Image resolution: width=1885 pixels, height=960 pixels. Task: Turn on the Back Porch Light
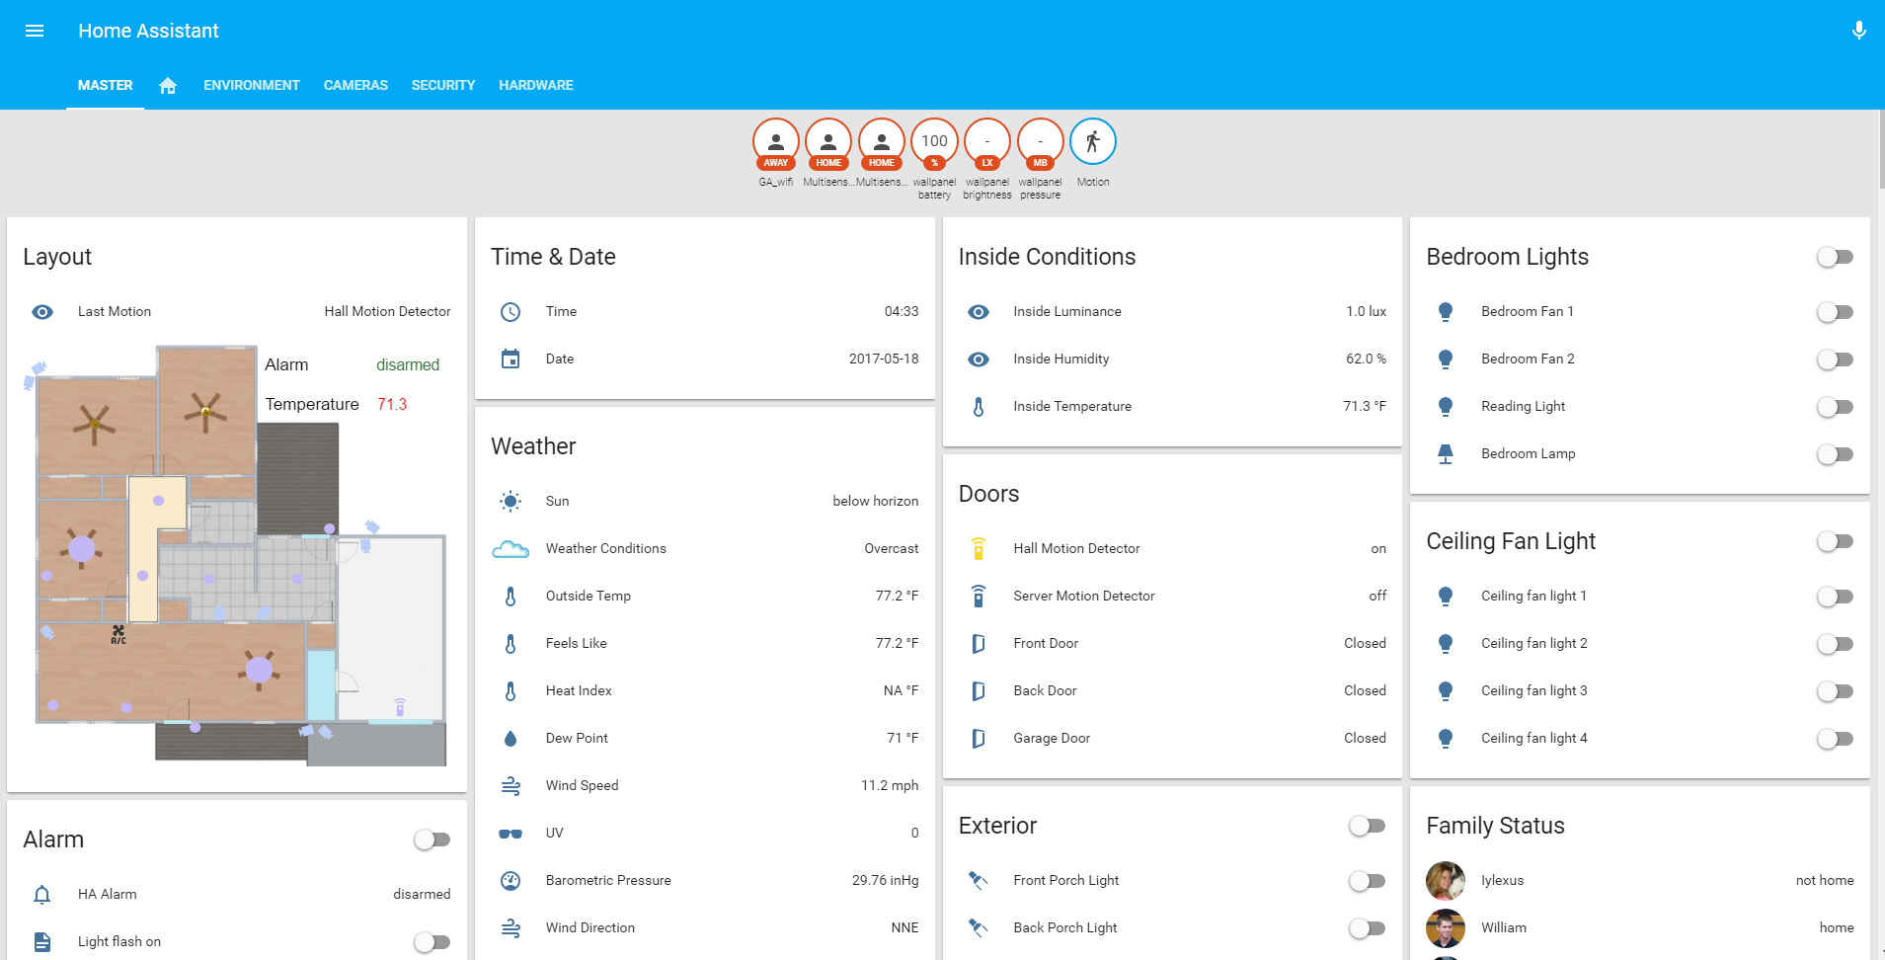[1367, 927]
